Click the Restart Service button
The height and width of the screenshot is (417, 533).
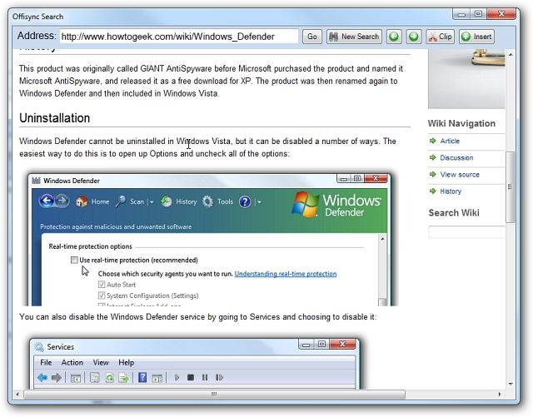coord(219,378)
